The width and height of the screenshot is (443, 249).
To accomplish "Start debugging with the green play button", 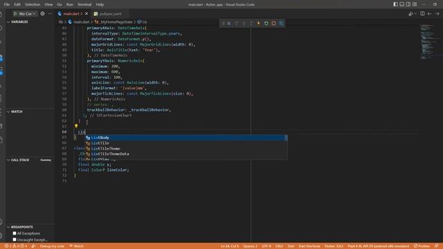I will (x=15, y=14).
